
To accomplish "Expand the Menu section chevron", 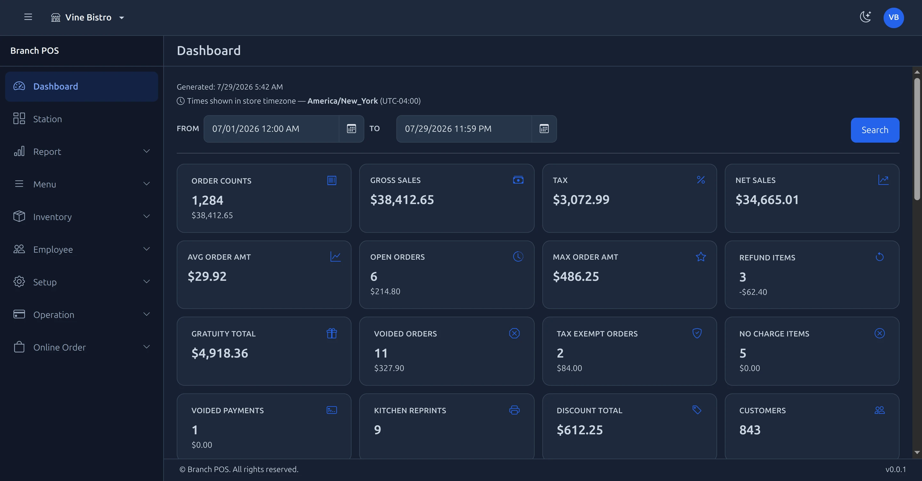I will click(146, 184).
